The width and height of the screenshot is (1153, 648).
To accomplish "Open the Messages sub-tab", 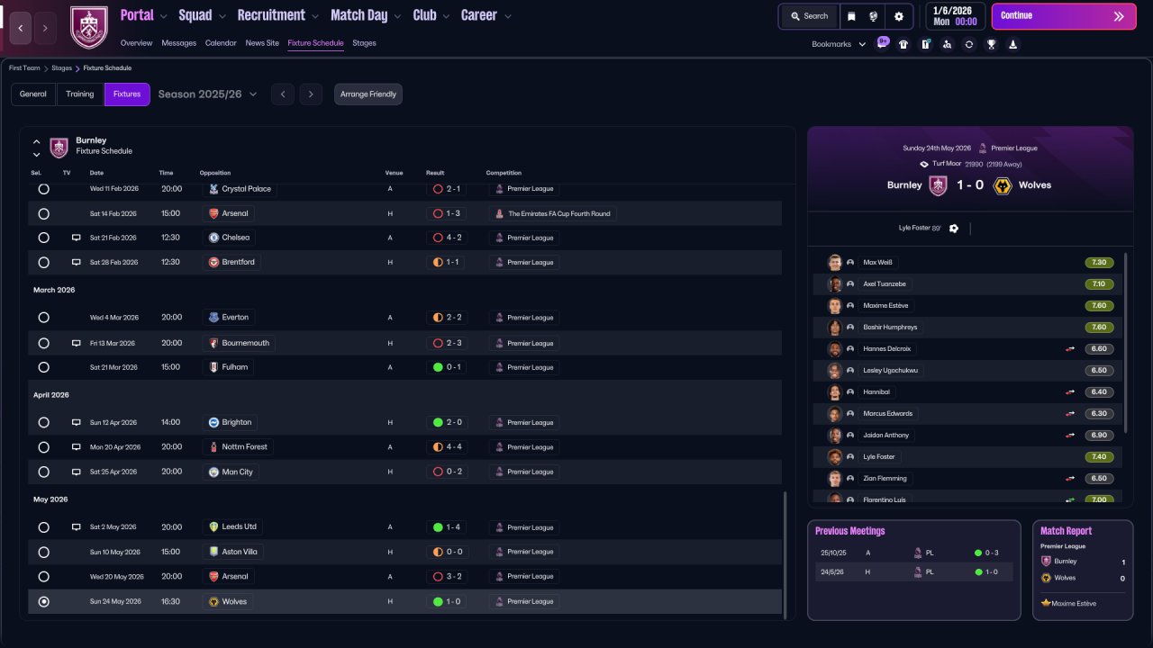I will pos(178,43).
